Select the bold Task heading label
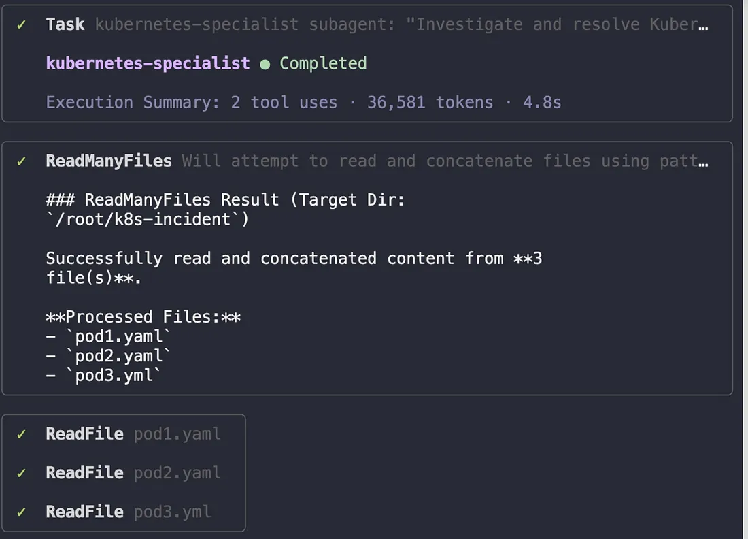The height and width of the screenshot is (539, 748). tap(65, 24)
